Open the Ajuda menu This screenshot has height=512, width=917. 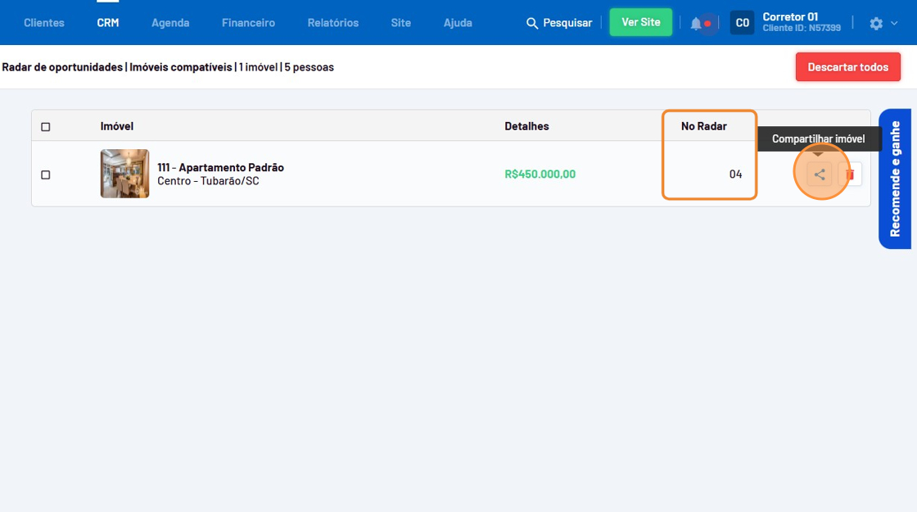[458, 23]
